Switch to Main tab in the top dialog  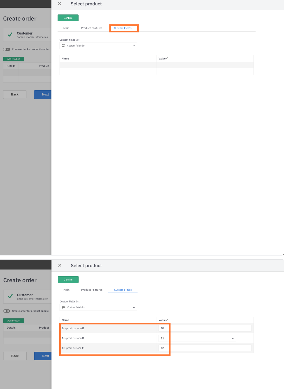pyautogui.click(x=66, y=28)
